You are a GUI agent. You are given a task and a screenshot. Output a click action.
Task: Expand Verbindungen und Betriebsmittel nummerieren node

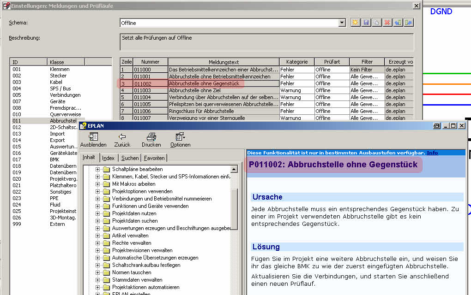coord(97,199)
